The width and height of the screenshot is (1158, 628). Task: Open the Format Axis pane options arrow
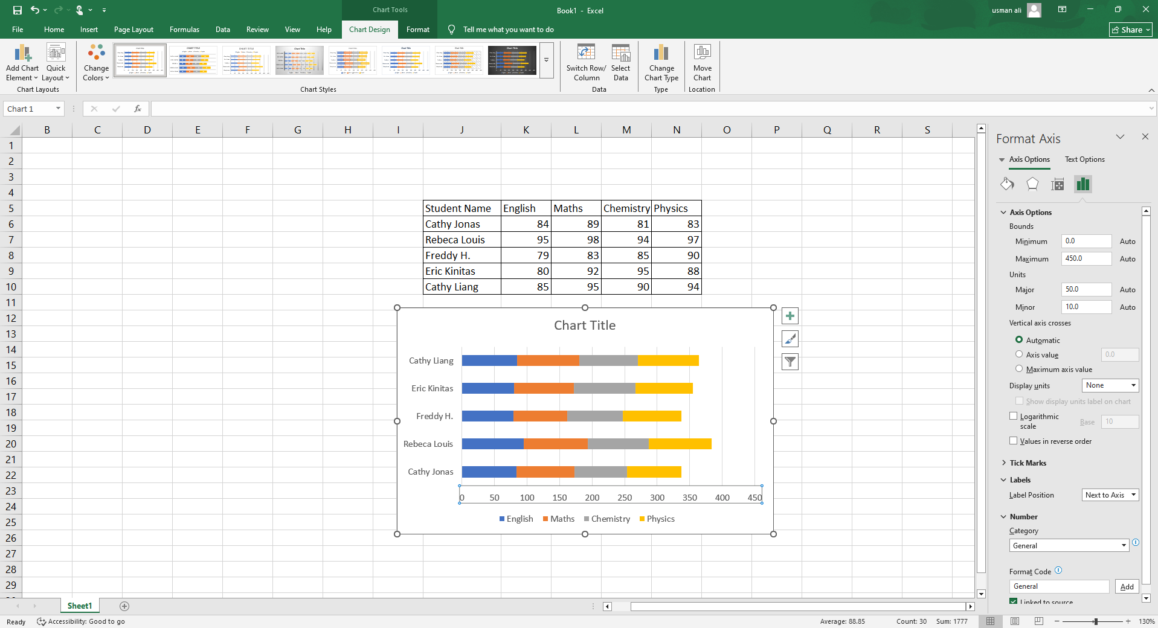coord(1120,137)
